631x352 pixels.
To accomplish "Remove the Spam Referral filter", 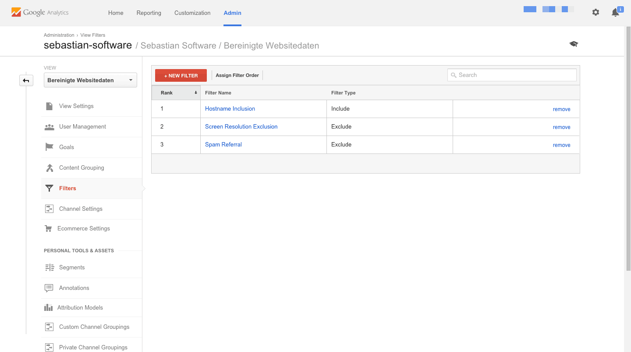I will point(561,145).
